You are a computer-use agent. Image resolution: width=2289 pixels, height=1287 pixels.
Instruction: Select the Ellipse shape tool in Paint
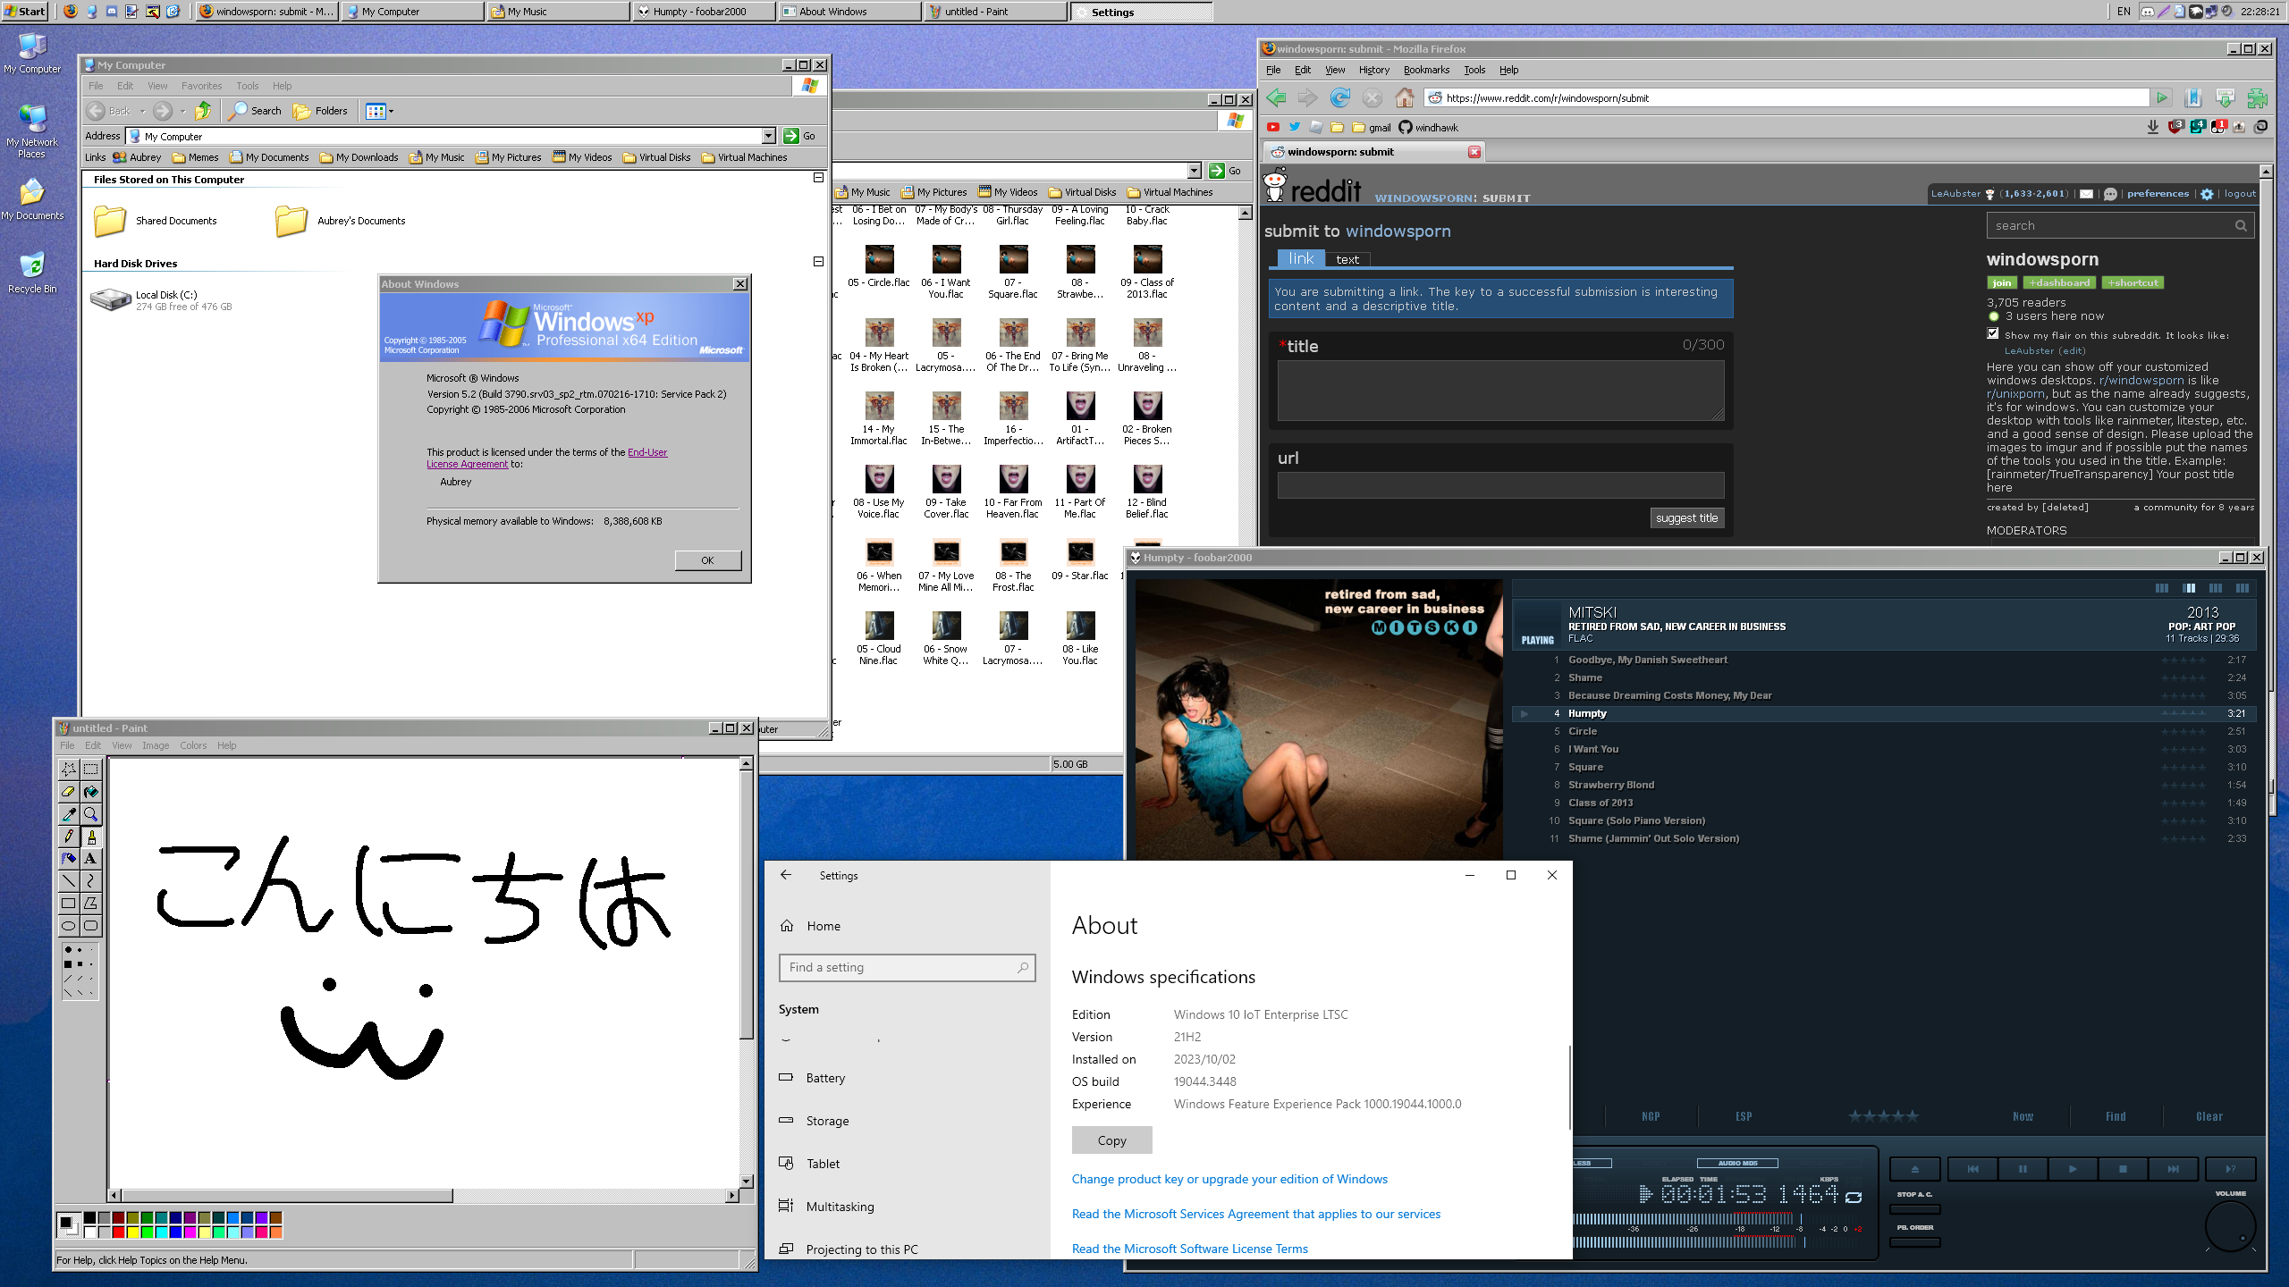[x=68, y=926]
